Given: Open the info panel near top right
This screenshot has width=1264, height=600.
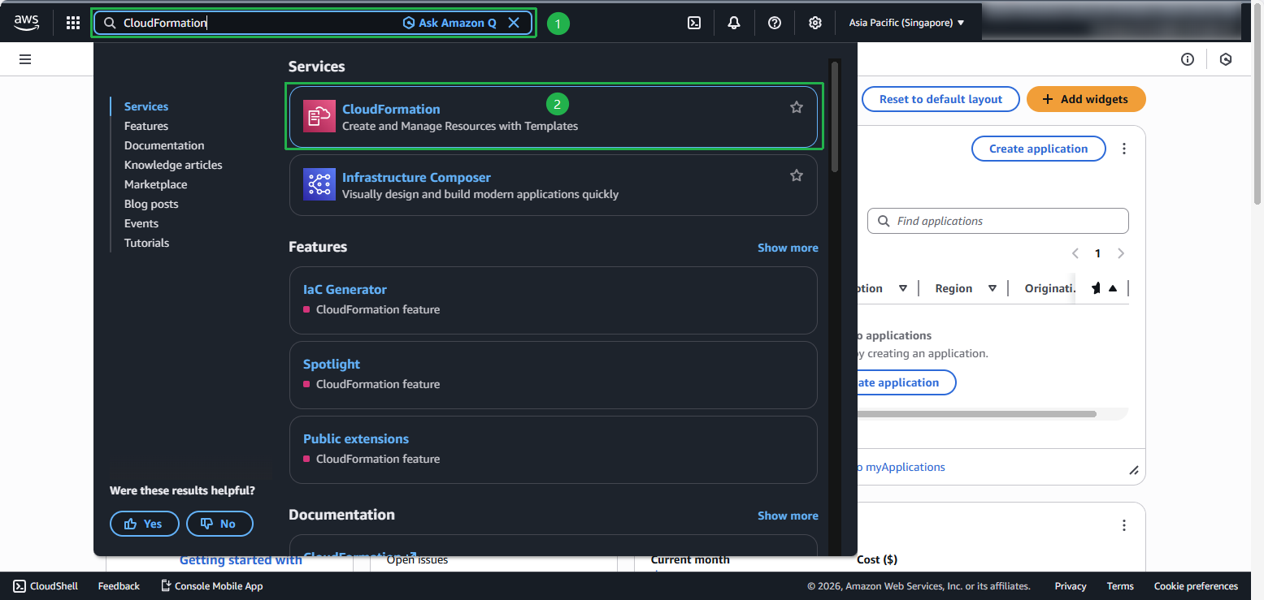Looking at the screenshot, I should click(1188, 58).
